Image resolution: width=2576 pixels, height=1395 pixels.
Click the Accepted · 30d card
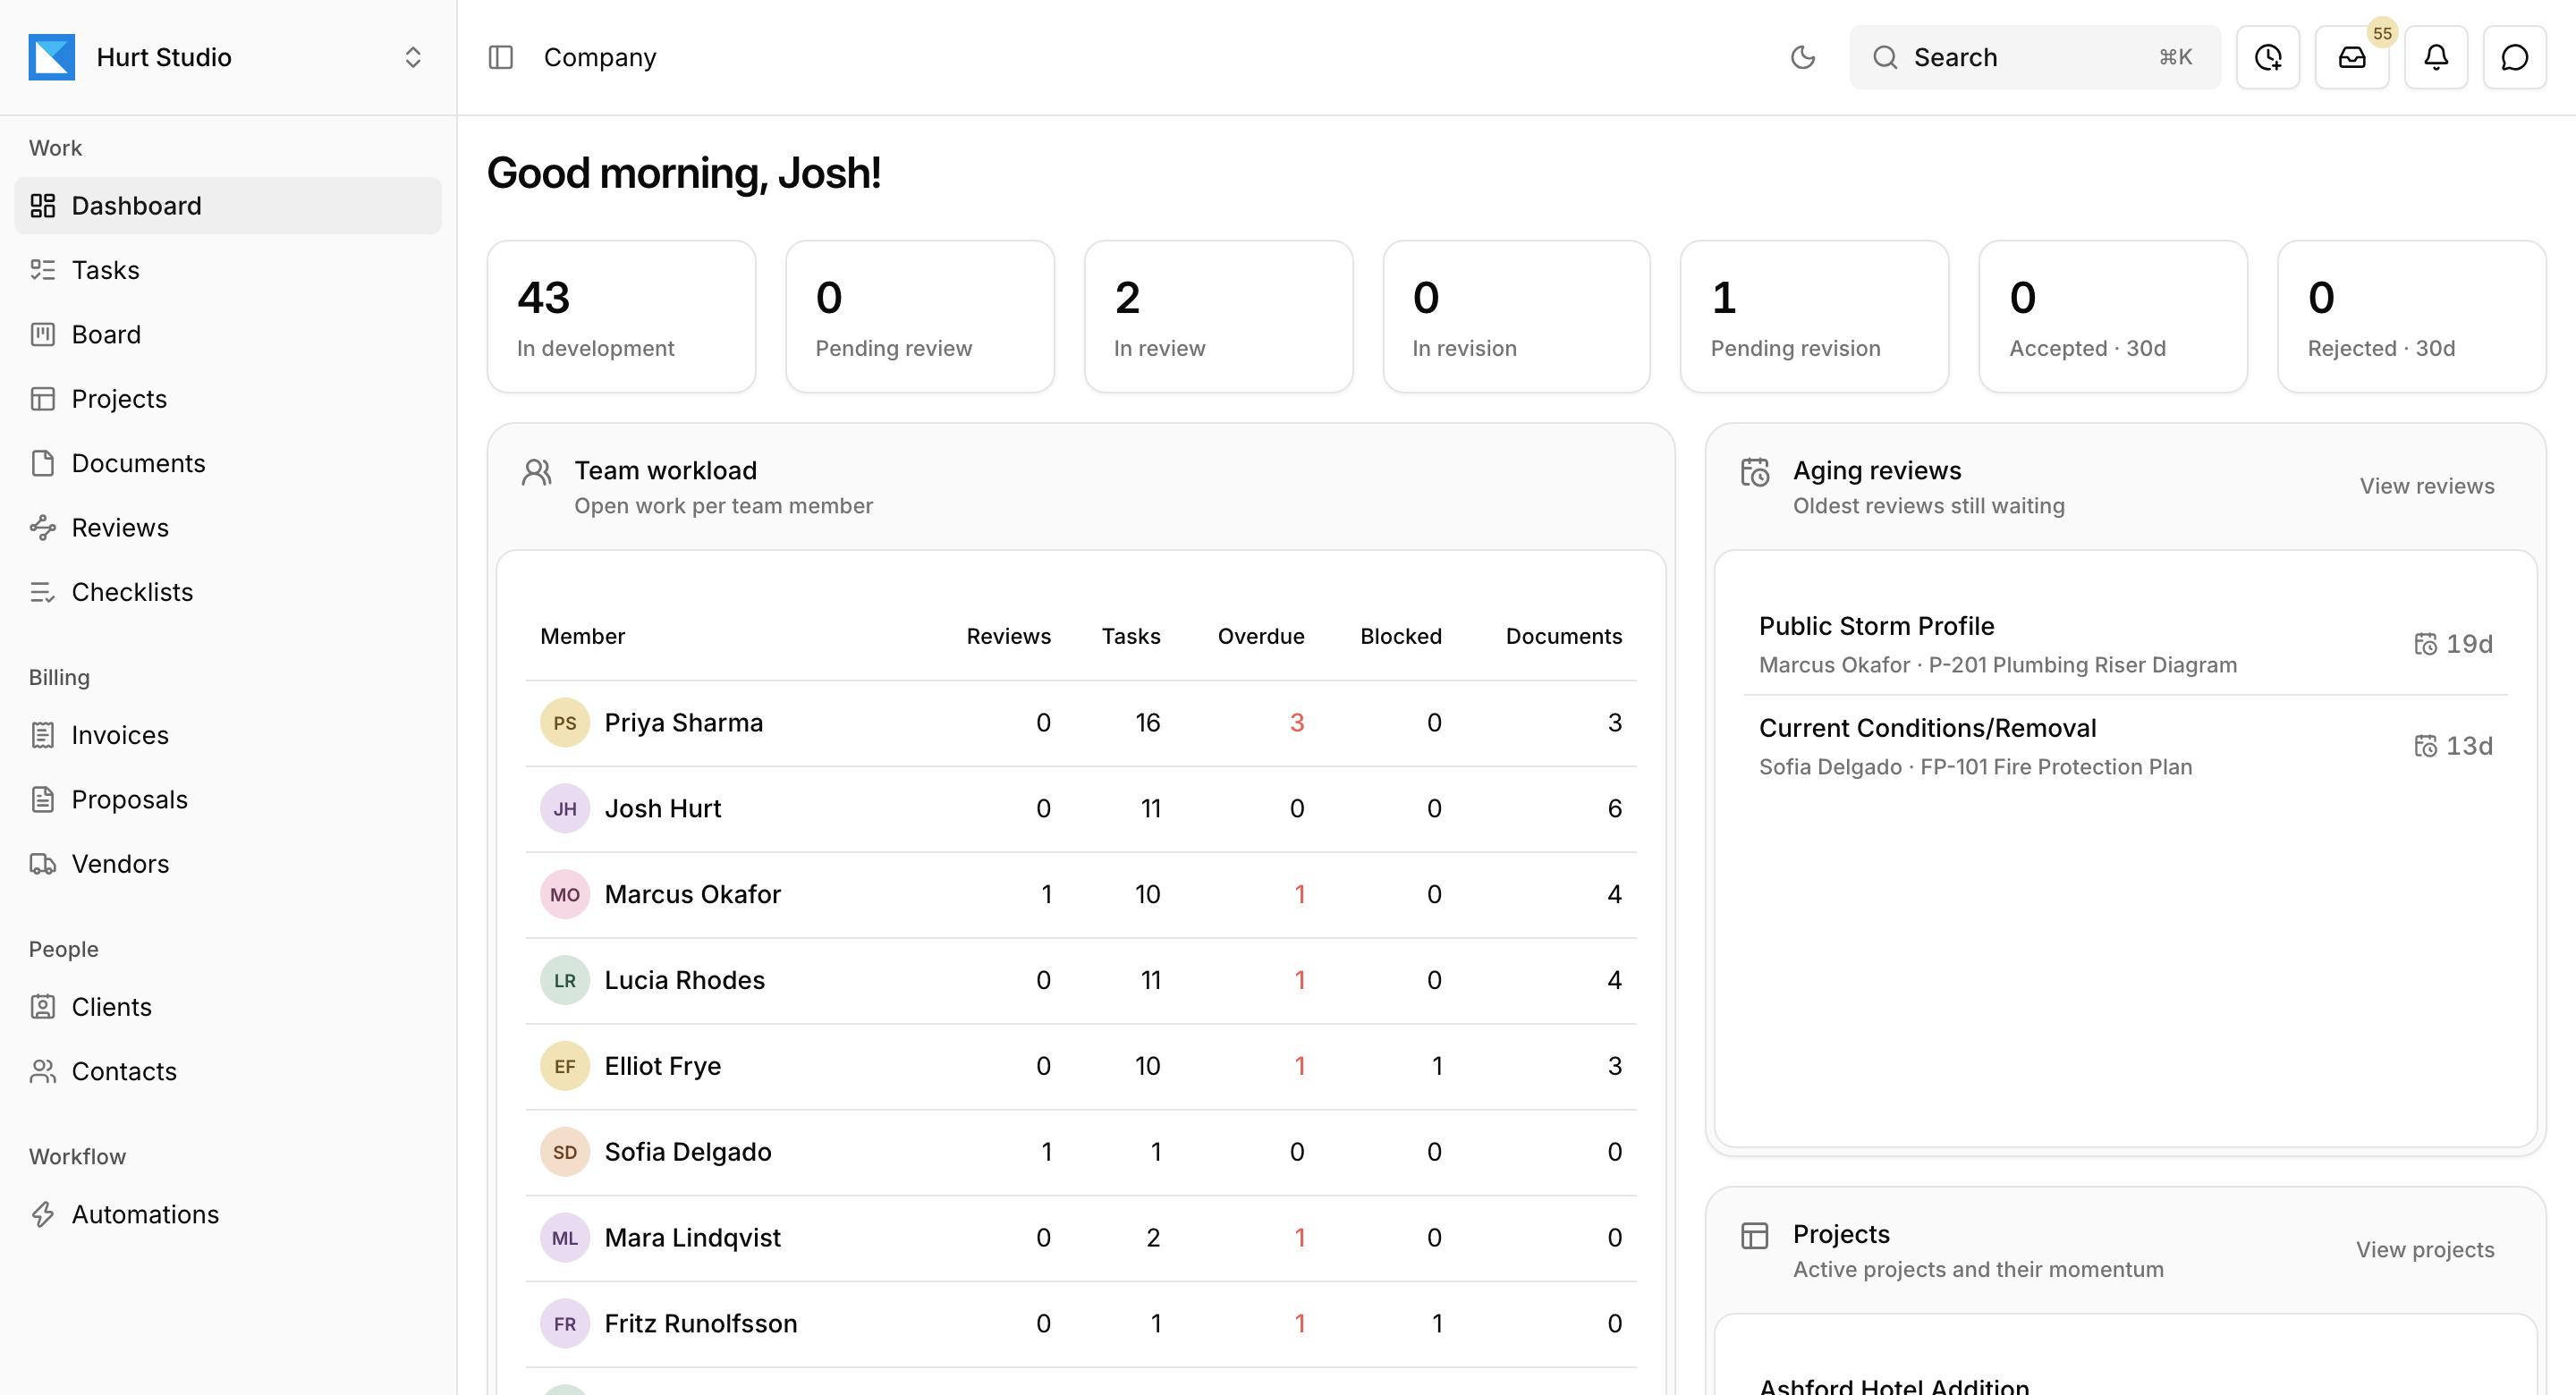[x=2112, y=316]
